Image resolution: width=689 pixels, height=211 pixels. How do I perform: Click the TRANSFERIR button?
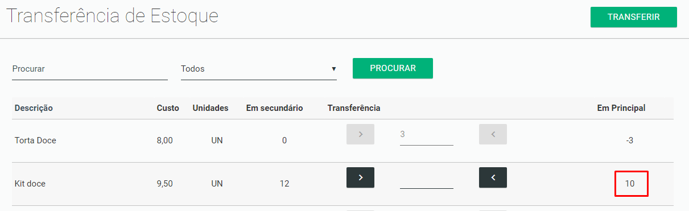634,17
